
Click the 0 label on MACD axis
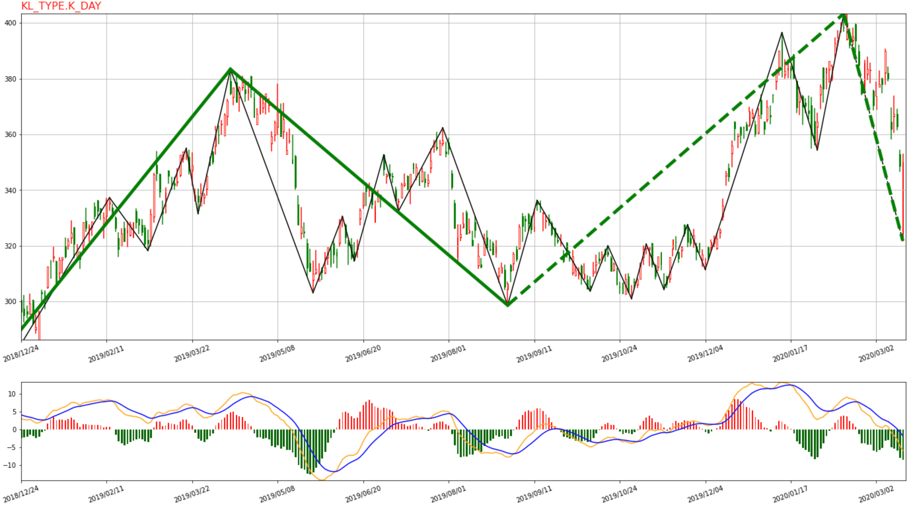pos(14,430)
